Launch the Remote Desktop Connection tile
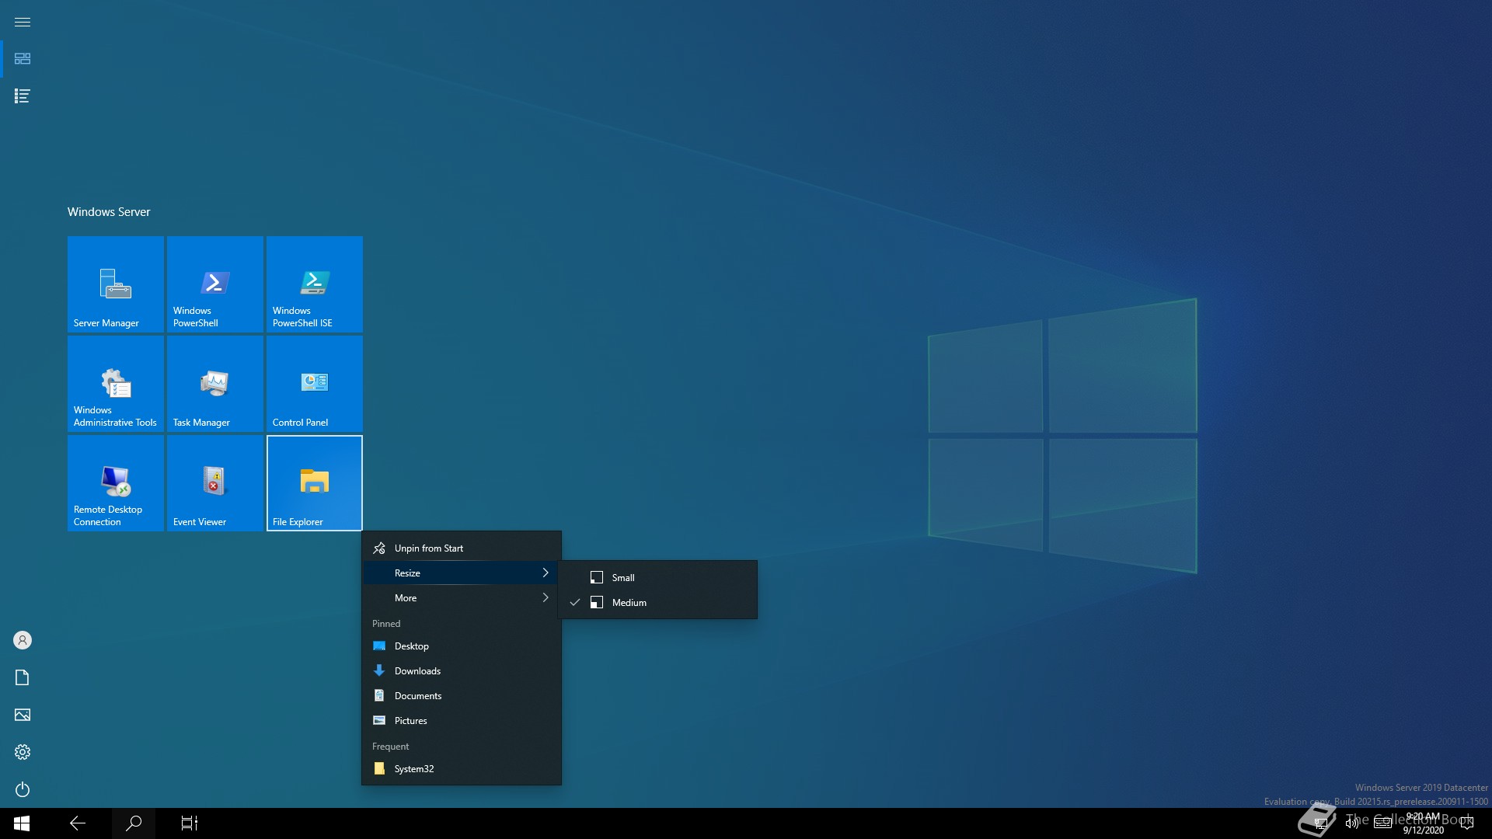 pyautogui.click(x=116, y=483)
